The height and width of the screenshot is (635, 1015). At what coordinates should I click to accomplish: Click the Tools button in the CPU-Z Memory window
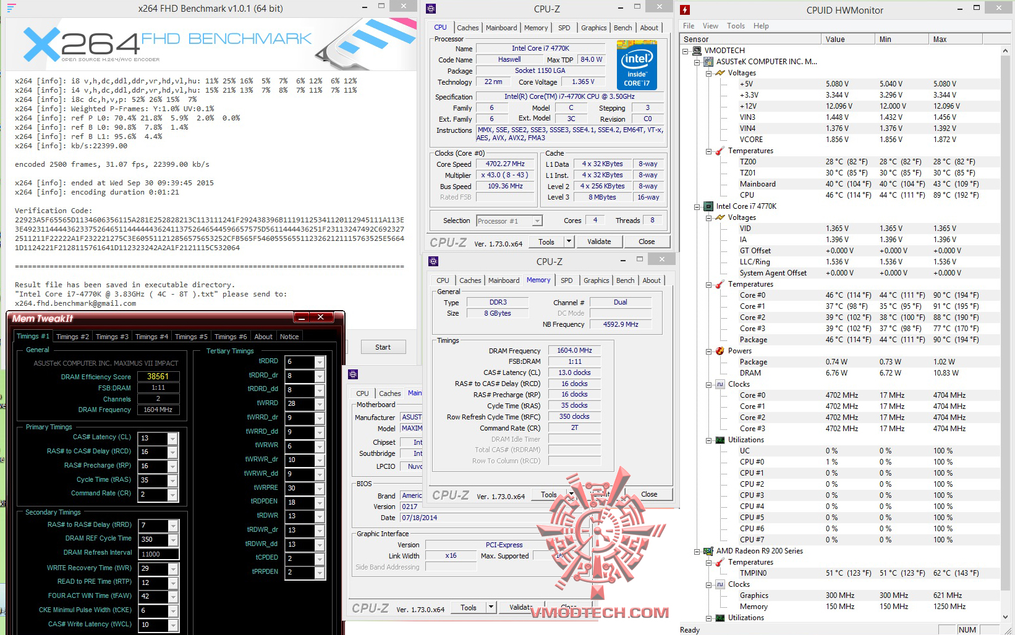(549, 495)
